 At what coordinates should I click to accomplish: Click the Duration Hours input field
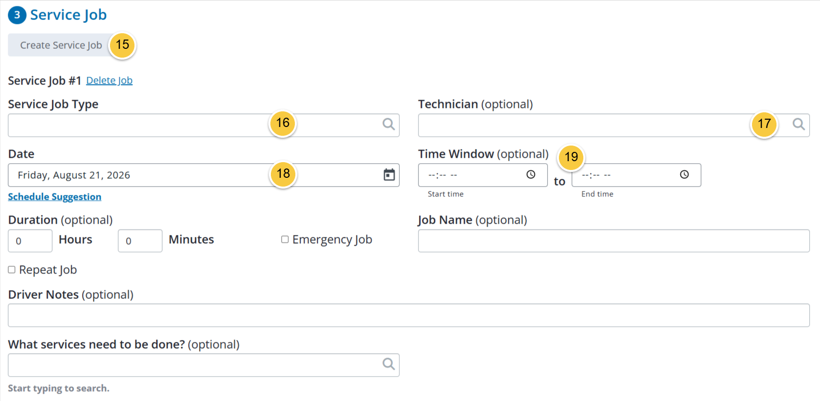coord(30,241)
